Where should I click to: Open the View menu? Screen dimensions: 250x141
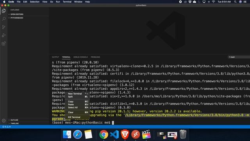(x=45, y=2)
